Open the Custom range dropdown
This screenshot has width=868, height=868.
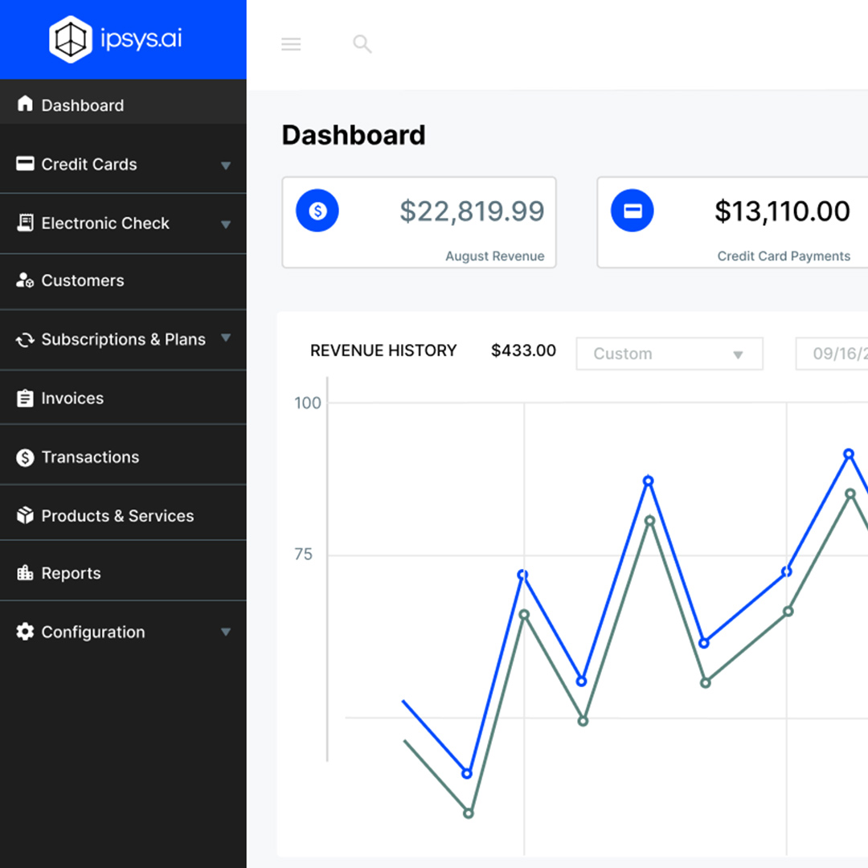(x=669, y=354)
